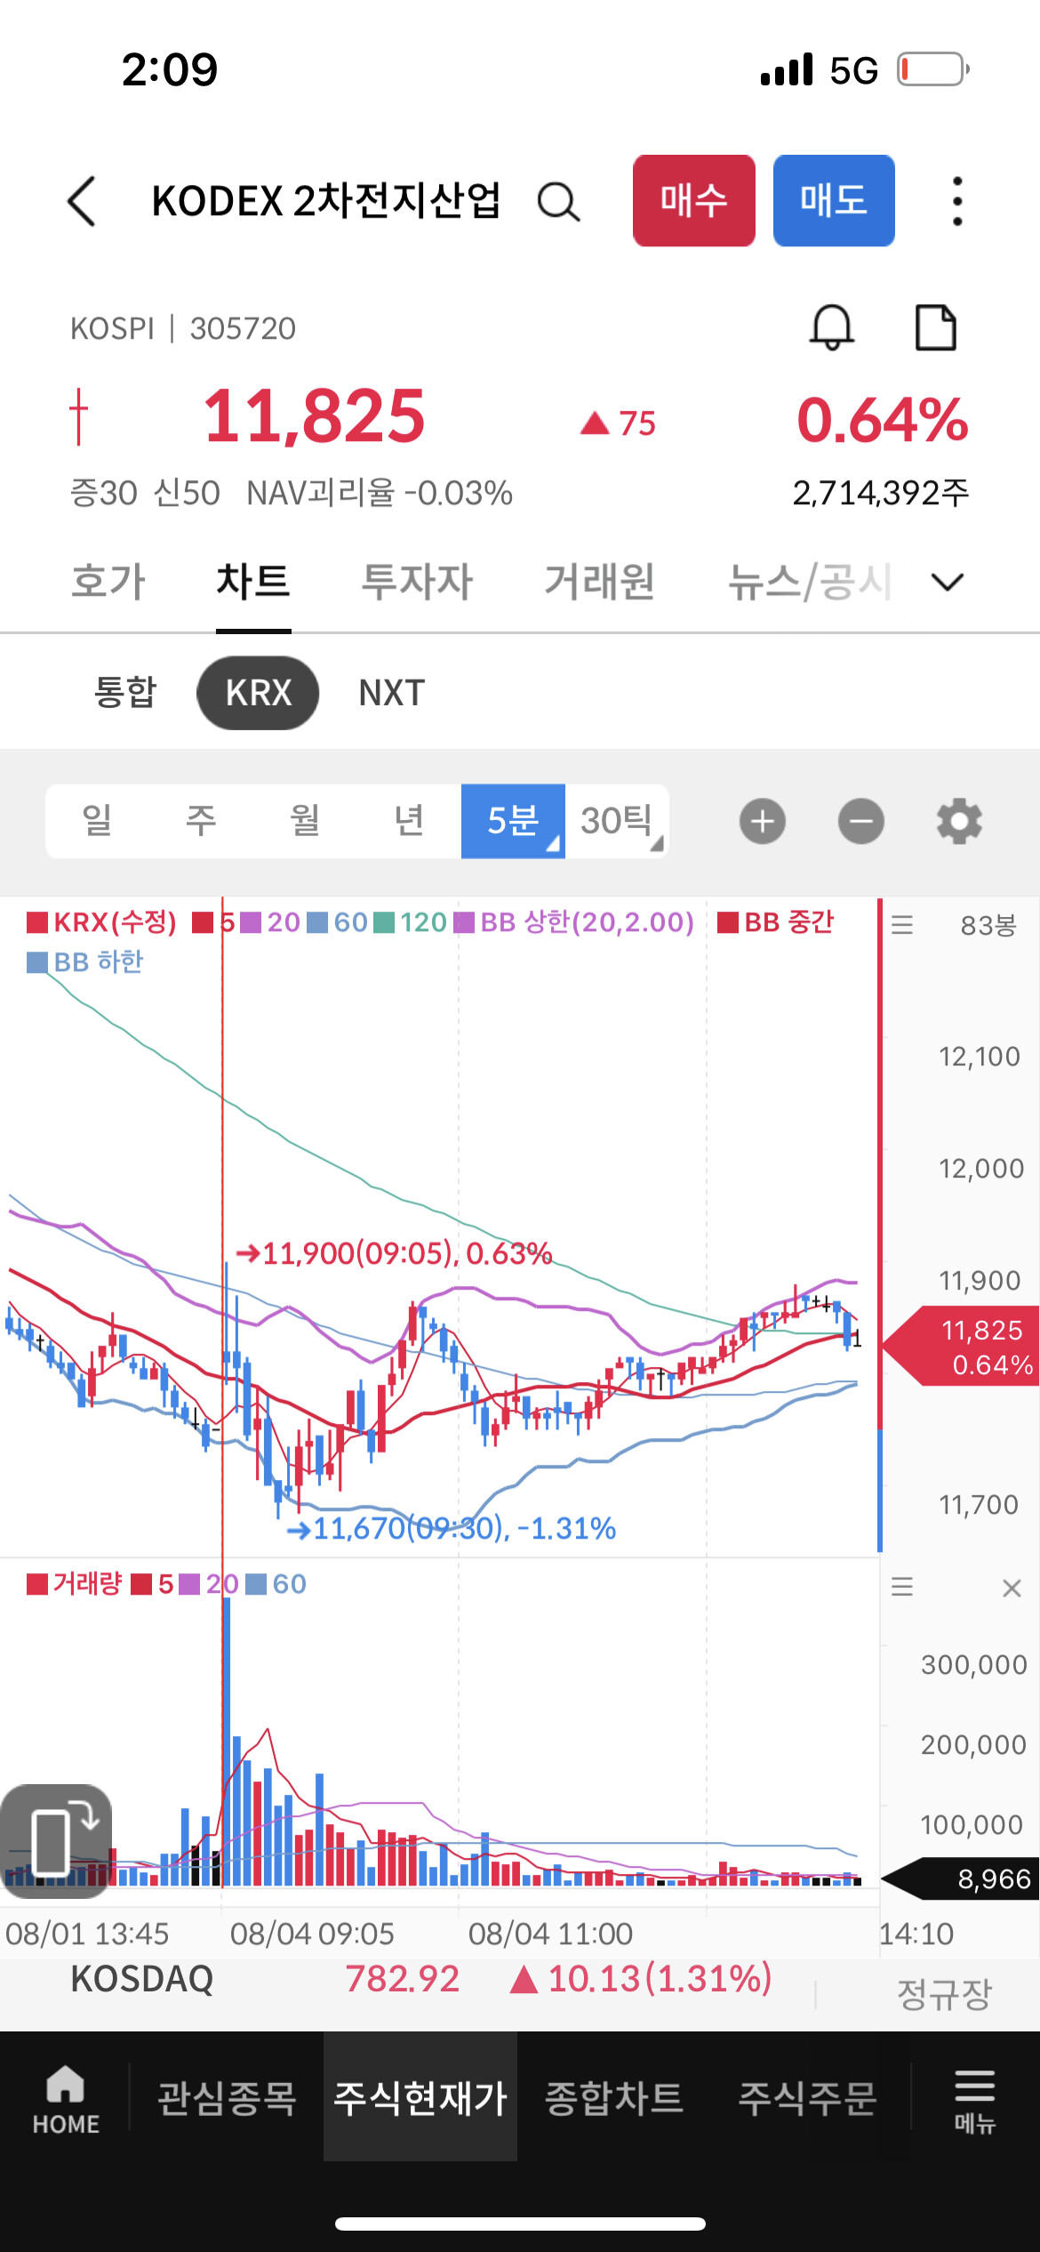Zoom in chart with plus icon
The width and height of the screenshot is (1040, 2252).
pyautogui.click(x=762, y=821)
